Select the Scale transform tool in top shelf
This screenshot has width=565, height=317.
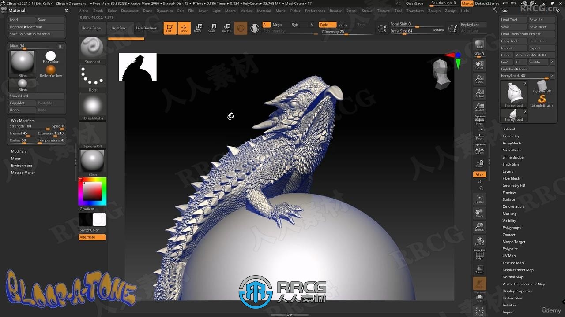coord(212,28)
